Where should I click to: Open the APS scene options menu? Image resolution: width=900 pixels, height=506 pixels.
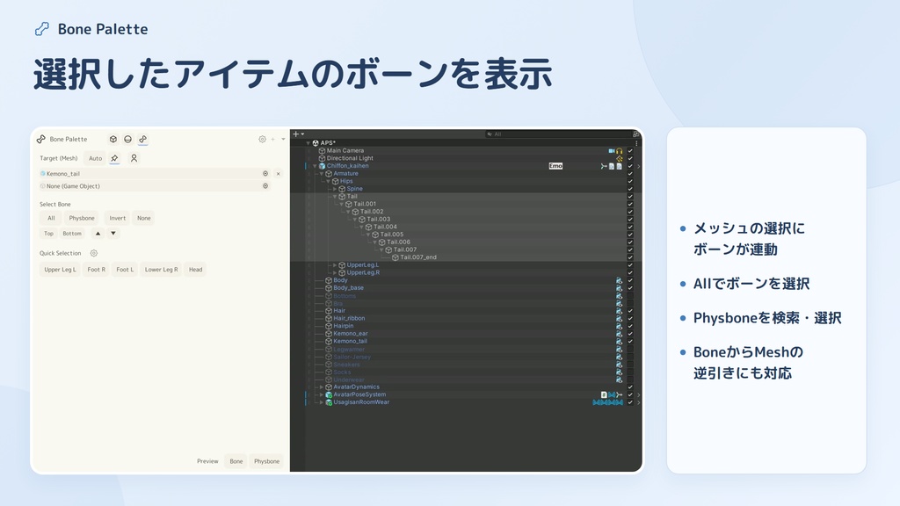pyautogui.click(x=636, y=143)
